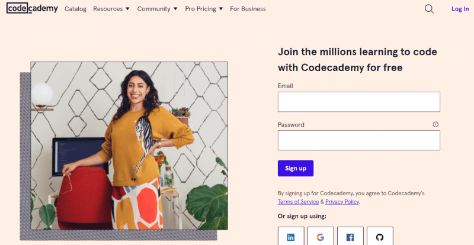This screenshot has height=245, width=474.
Task: Sign up using Facebook icon
Action: (x=350, y=237)
